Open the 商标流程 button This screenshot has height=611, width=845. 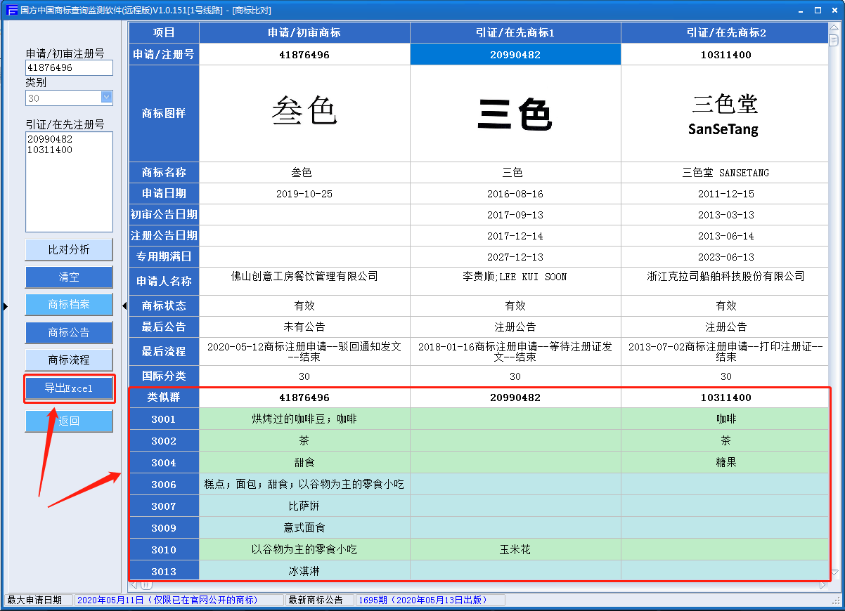point(69,360)
